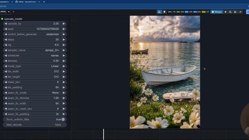Decrease upscale_by with its left arrow

tap(6, 24)
